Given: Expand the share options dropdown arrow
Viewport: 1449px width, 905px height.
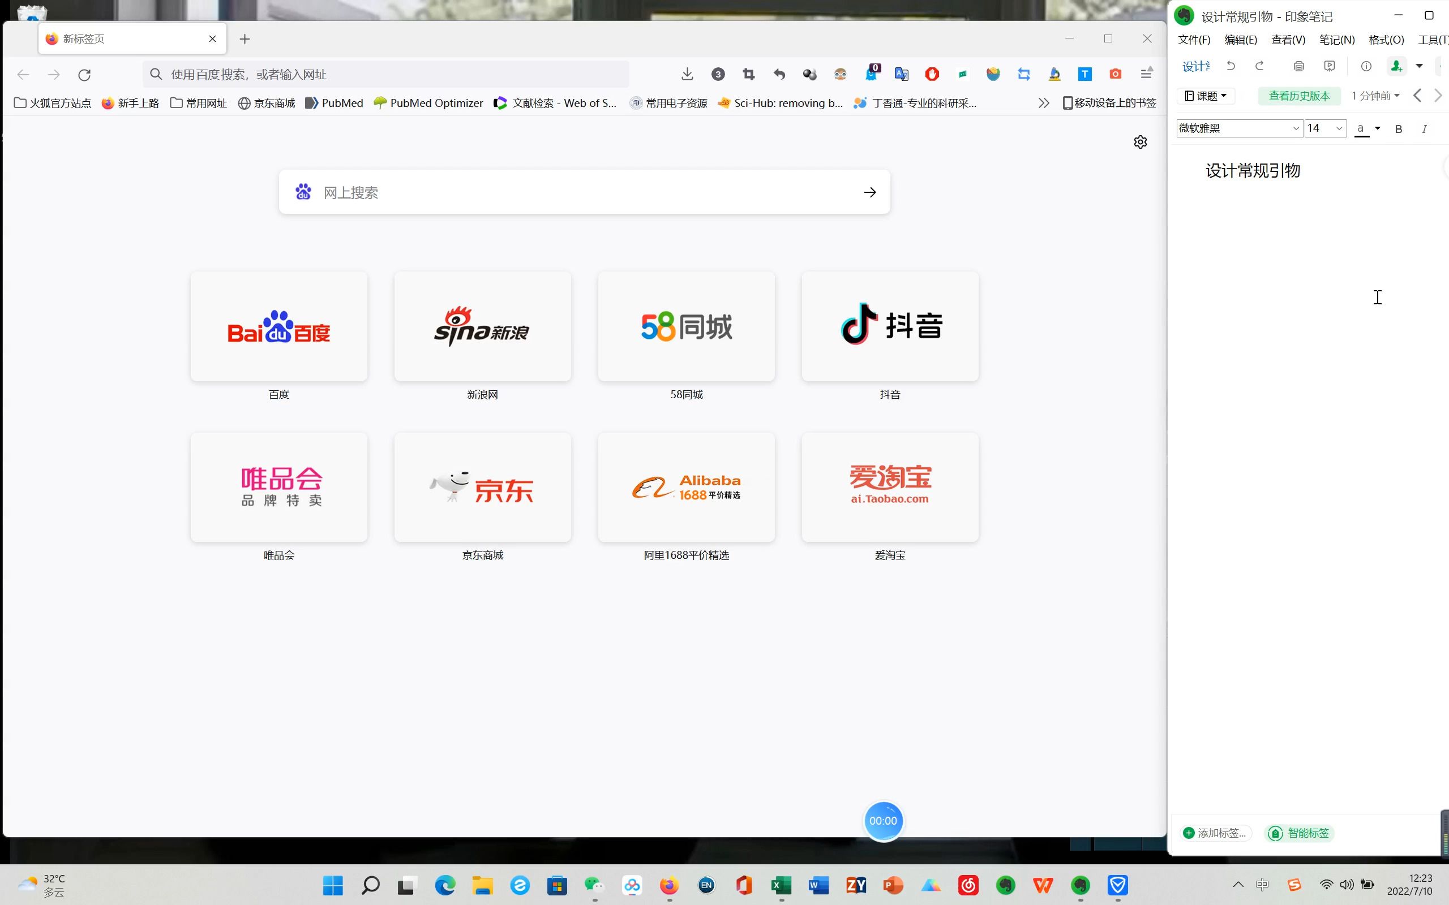Looking at the screenshot, I should [x=1418, y=66].
